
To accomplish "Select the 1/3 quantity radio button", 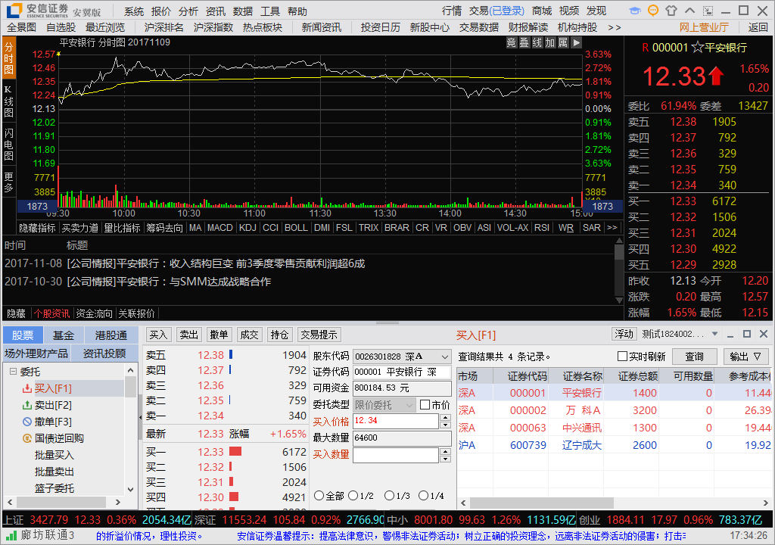I will click(389, 496).
